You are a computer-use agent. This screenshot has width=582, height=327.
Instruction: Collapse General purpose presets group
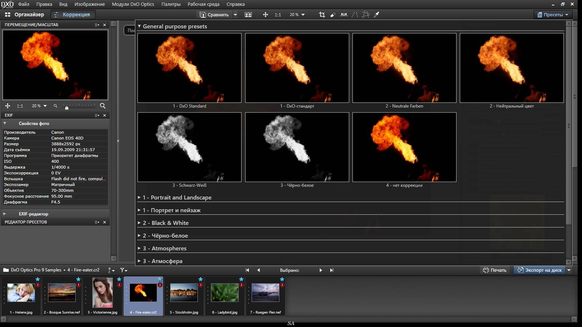pos(139,26)
